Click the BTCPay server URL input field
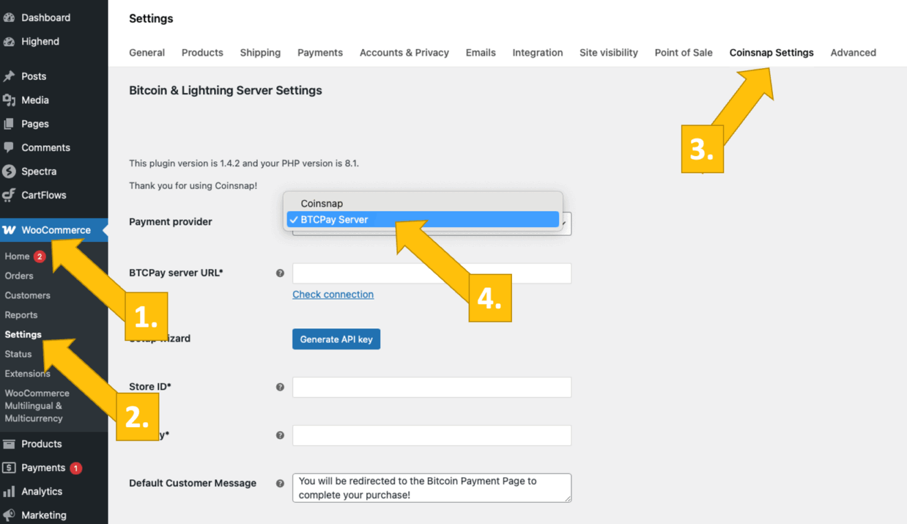 click(x=432, y=273)
